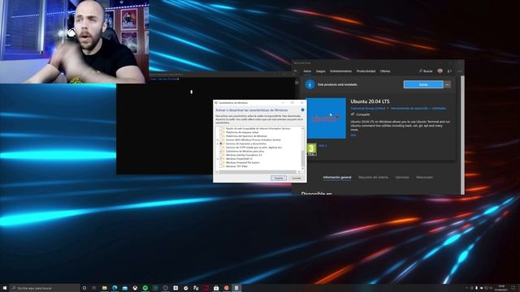Click the taskbar clock and date
The width and height of the screenshot is (520, 292).
click(x=501, y=288)
